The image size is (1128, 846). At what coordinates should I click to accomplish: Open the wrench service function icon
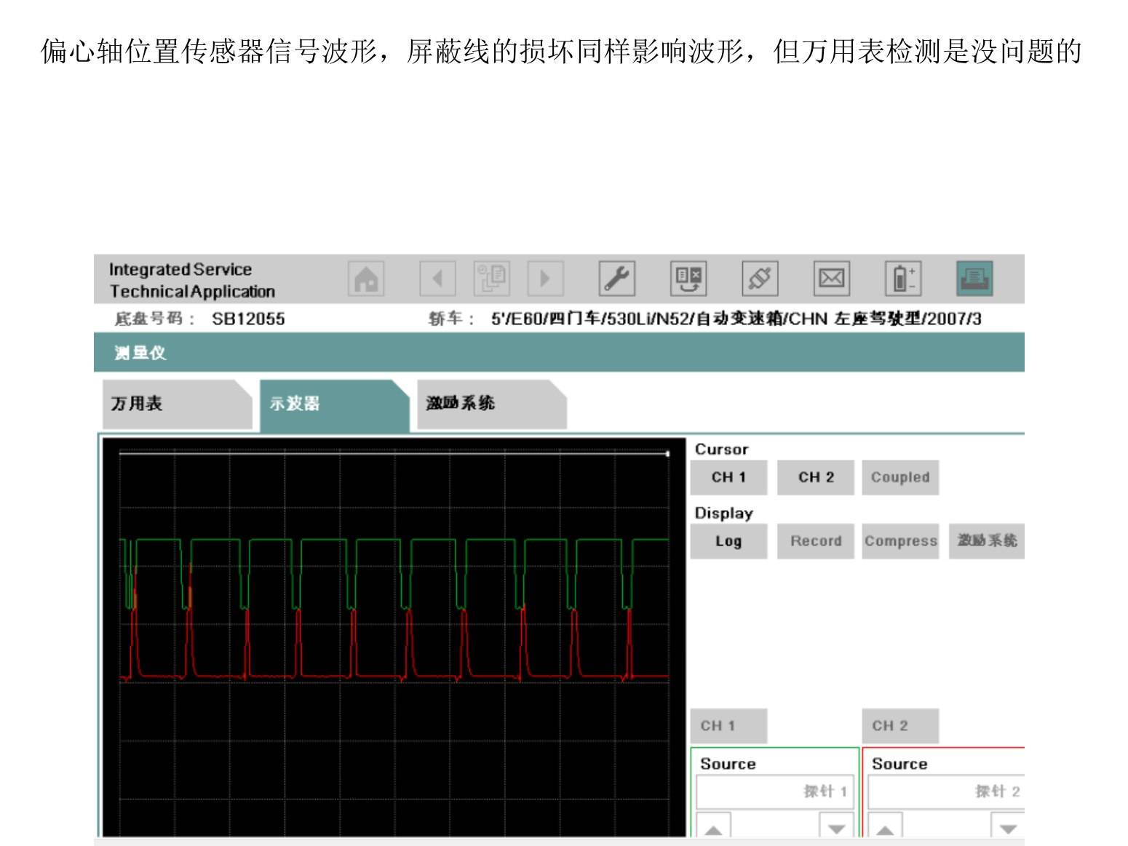(x=616, y=279)
